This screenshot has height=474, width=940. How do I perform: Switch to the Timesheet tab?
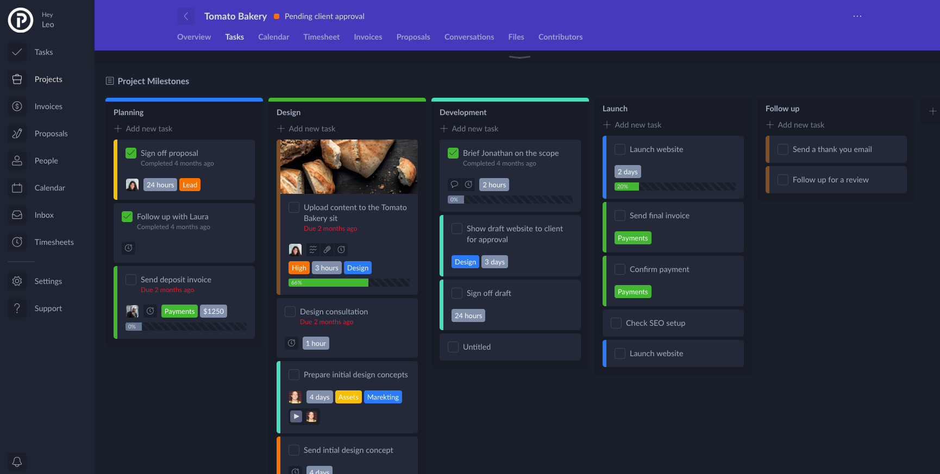coord(321,37)
